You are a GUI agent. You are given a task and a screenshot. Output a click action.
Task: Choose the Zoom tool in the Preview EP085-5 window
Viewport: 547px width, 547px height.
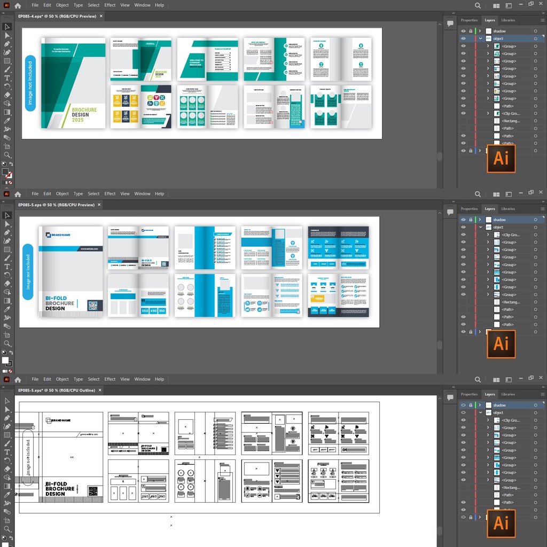[x=7, y=343]
